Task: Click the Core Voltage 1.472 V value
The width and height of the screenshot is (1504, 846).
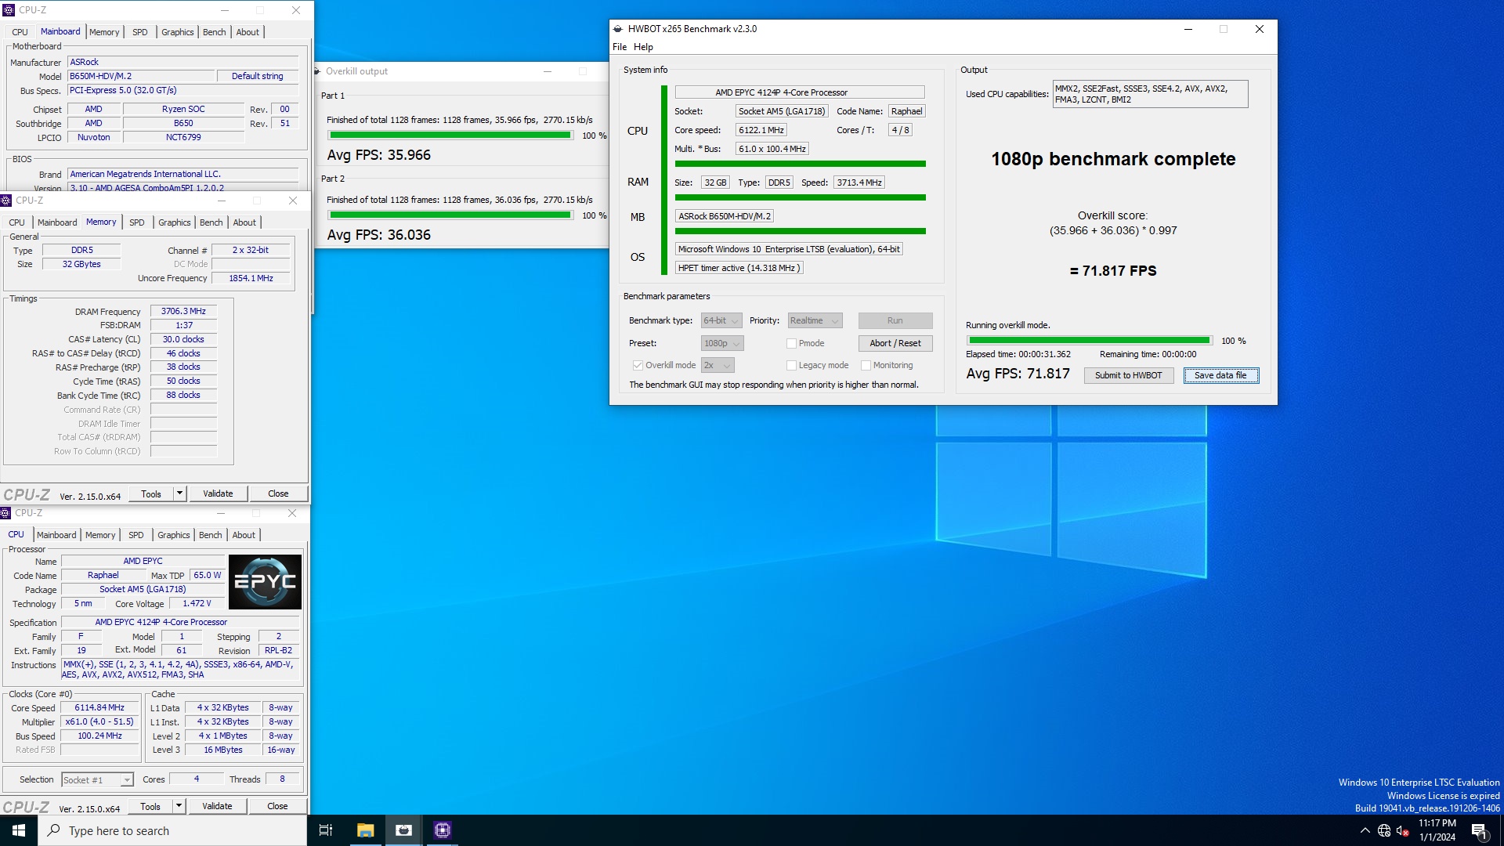Action: 197,603
